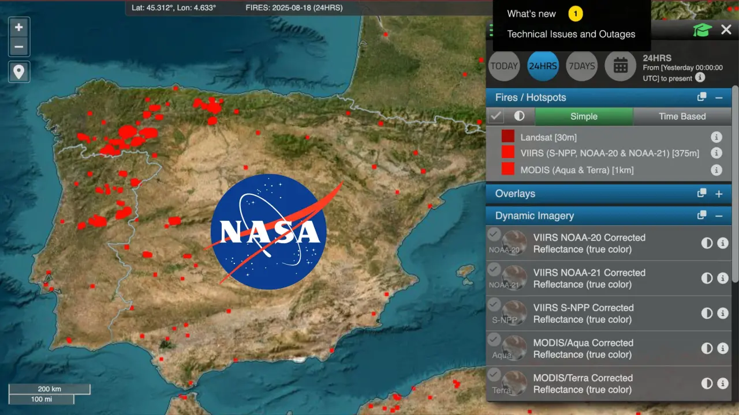
Task: Toggle the Fires / Hotspots master checkbox
Action: click(495, 116)
